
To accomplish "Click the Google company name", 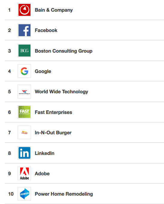I will pyautogui.click(x=43, y=71).
